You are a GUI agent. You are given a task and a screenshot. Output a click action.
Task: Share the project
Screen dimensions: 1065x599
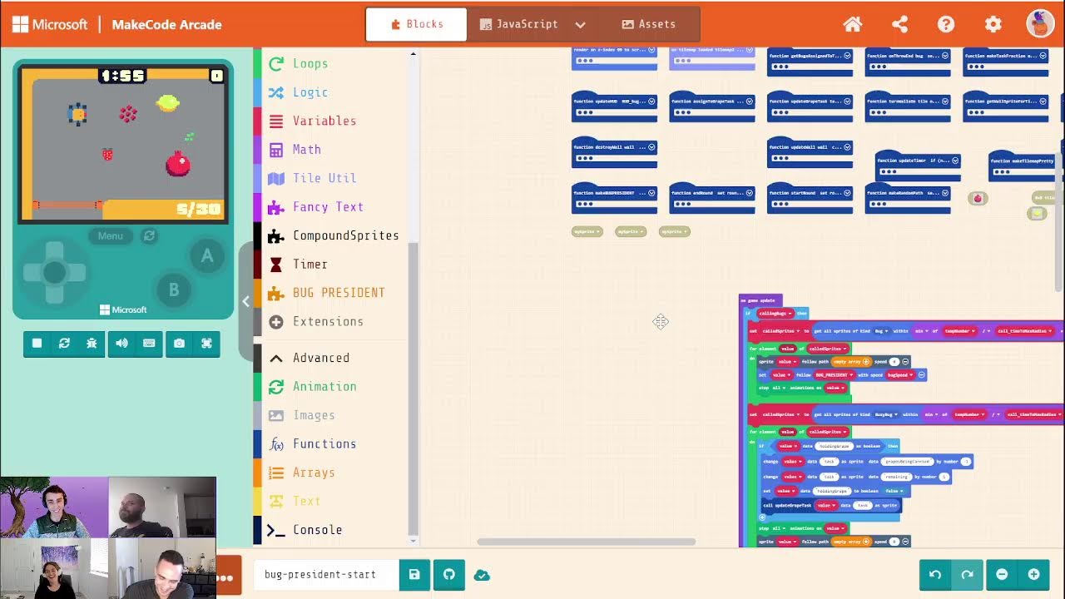pos(899,24)
